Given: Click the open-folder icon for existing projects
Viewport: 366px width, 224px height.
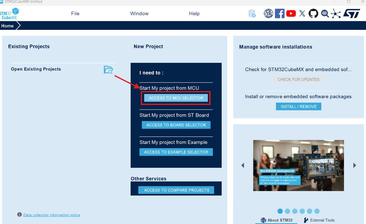Looking at the screenshot, I should [x=108, y=70].
